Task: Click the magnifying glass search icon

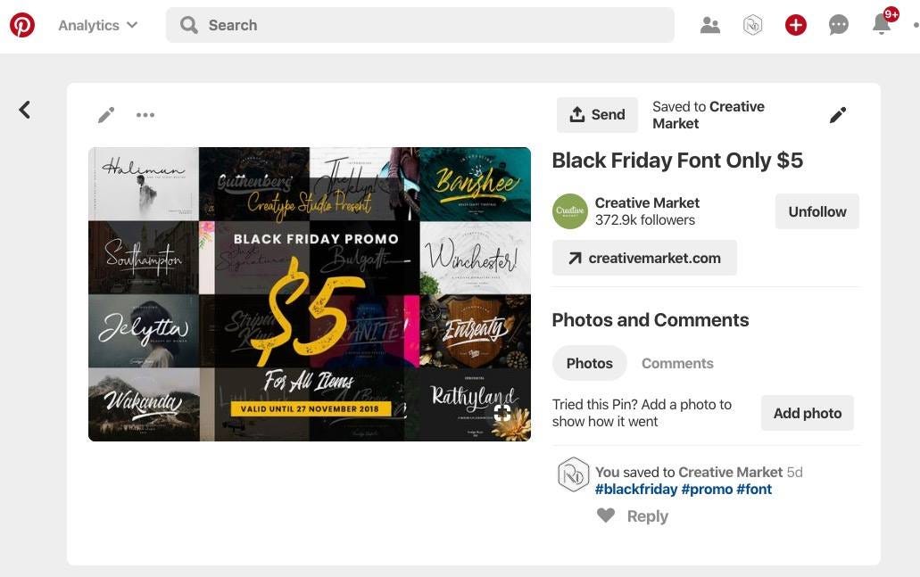Action: (x=189, y=25)
